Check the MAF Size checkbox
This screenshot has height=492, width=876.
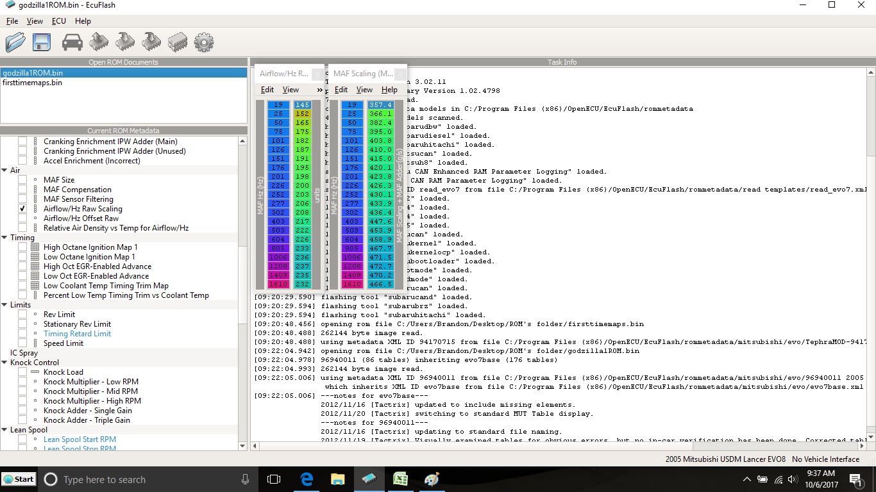point(22,180)
